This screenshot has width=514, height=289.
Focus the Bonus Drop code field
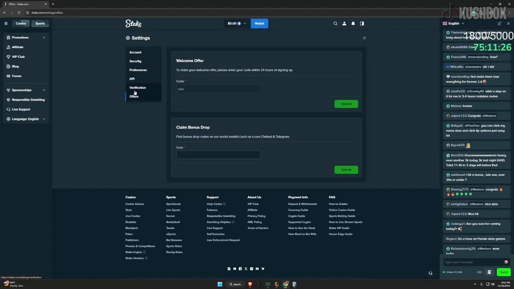(x=218, y=155)
